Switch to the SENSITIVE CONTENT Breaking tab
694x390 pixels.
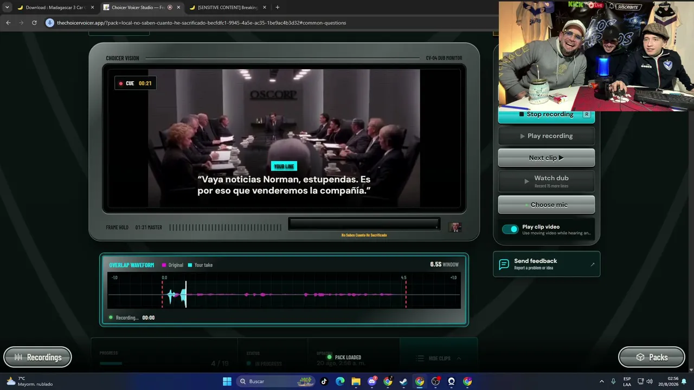click(228, 8)
